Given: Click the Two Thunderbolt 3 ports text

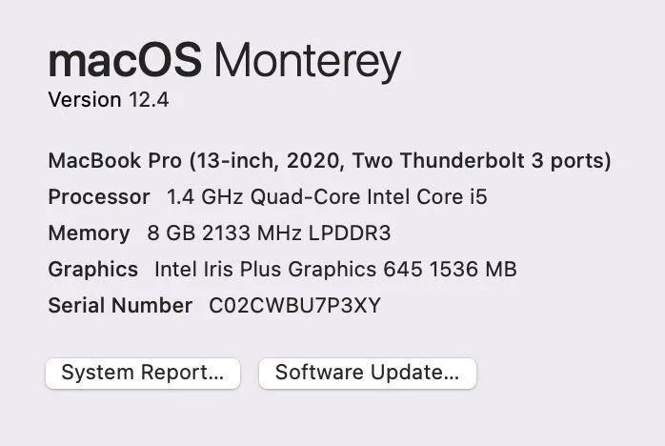Looking at the screenshot, I should tap(481, 160).
